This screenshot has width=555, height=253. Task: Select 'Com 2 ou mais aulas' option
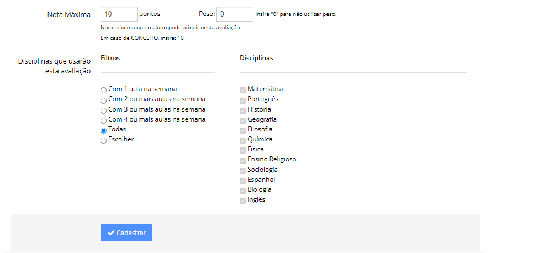103,101
